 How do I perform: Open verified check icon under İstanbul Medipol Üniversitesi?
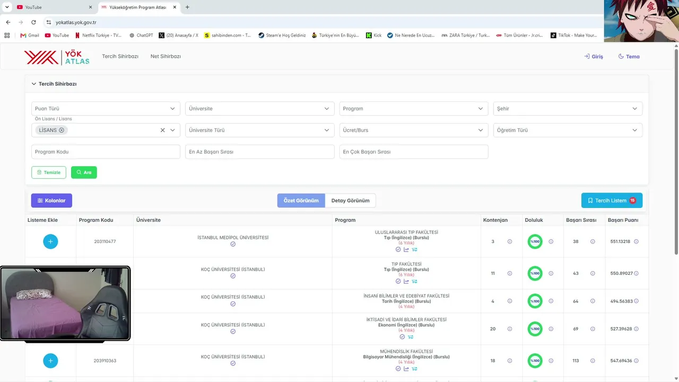coord(233,244)
